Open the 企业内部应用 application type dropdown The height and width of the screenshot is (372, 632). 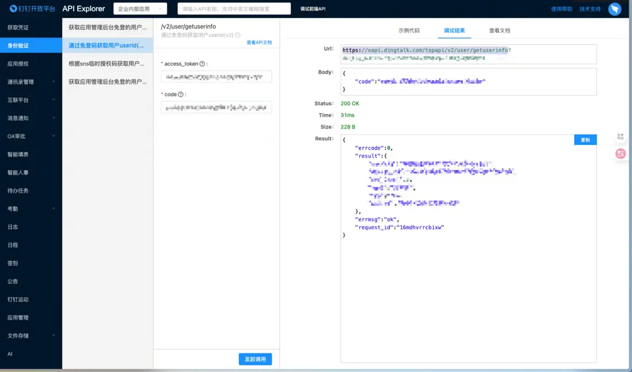[x=140, y=9]
